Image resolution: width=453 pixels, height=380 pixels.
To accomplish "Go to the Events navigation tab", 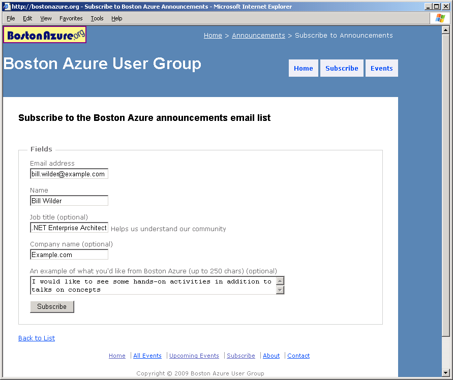I will [381, 69].
